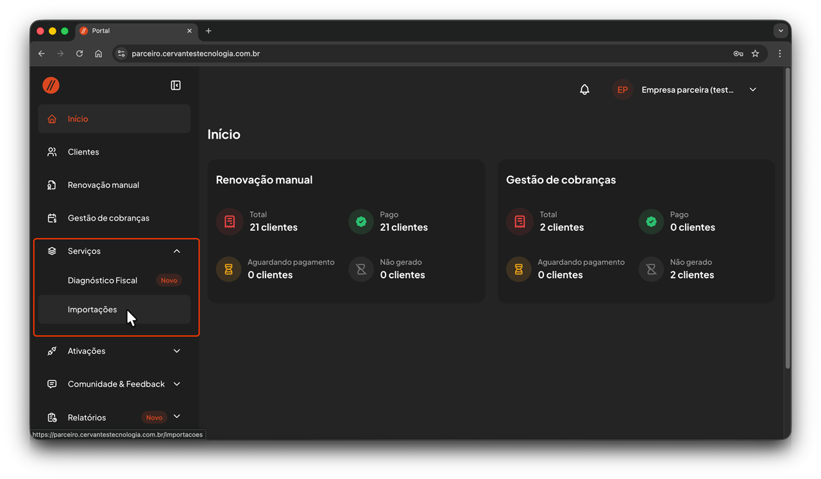Collapse the Serviços menu section

[x=176, y=251]
